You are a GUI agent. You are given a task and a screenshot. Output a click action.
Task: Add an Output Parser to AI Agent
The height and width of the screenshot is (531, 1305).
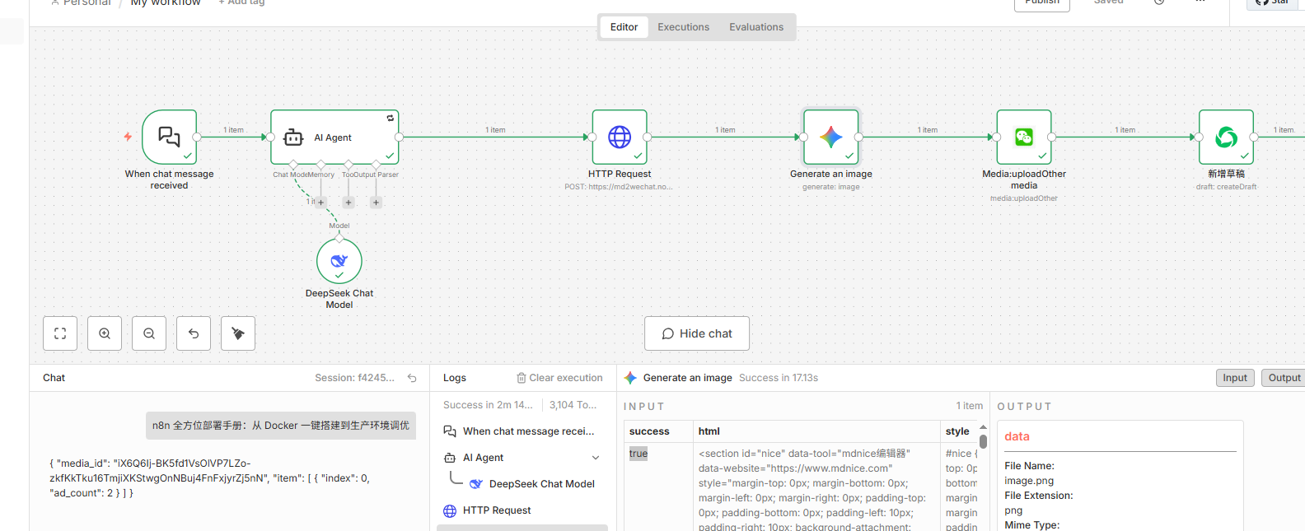(377, 203)
